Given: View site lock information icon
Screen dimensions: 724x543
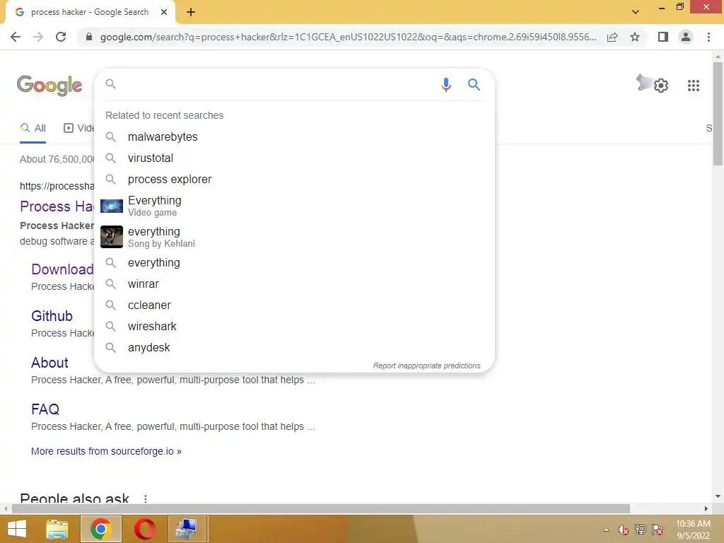Looking at the screenshot, I should click(x=89, y=37).
